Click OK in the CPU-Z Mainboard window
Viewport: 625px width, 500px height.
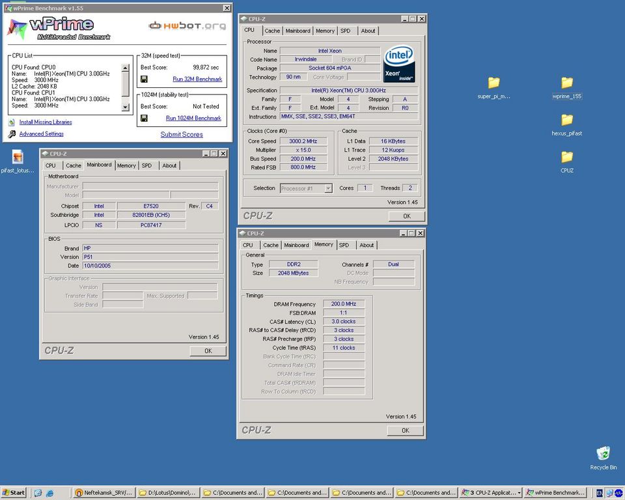pos(208,351)
